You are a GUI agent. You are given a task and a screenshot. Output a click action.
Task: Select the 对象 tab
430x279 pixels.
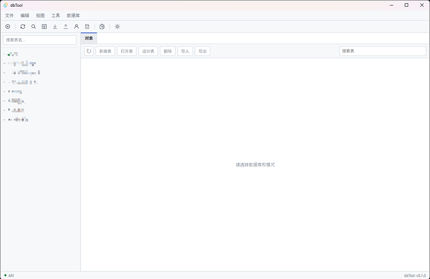point(89,38)
